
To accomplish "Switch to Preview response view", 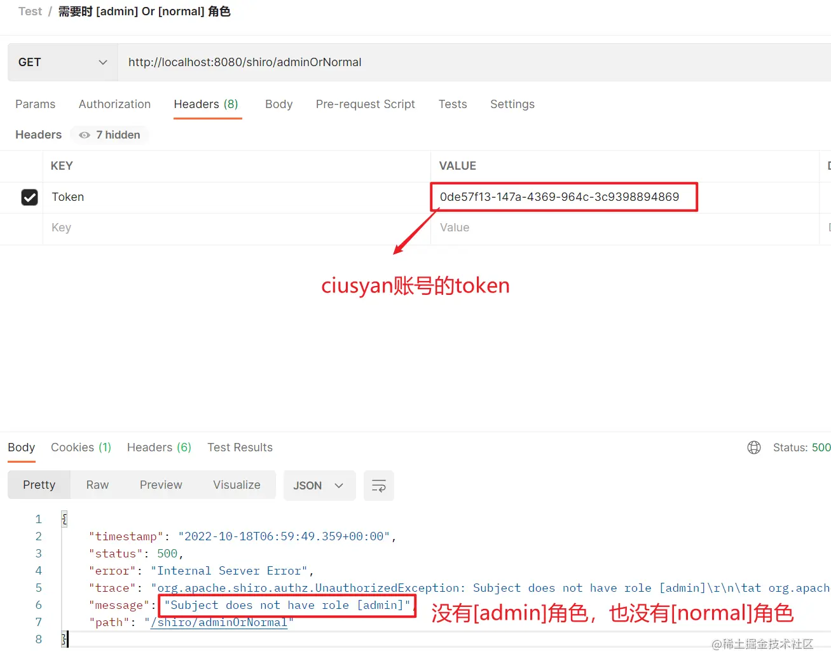I will click(x=161, y=485).
